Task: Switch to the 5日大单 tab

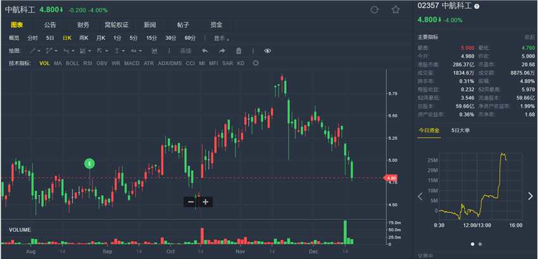Action: [x=460, y=130]
